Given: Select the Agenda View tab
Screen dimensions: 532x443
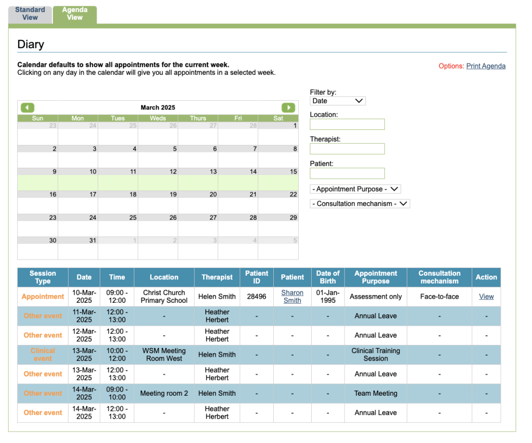Looking at the screenshot, I should pos(75,14).
